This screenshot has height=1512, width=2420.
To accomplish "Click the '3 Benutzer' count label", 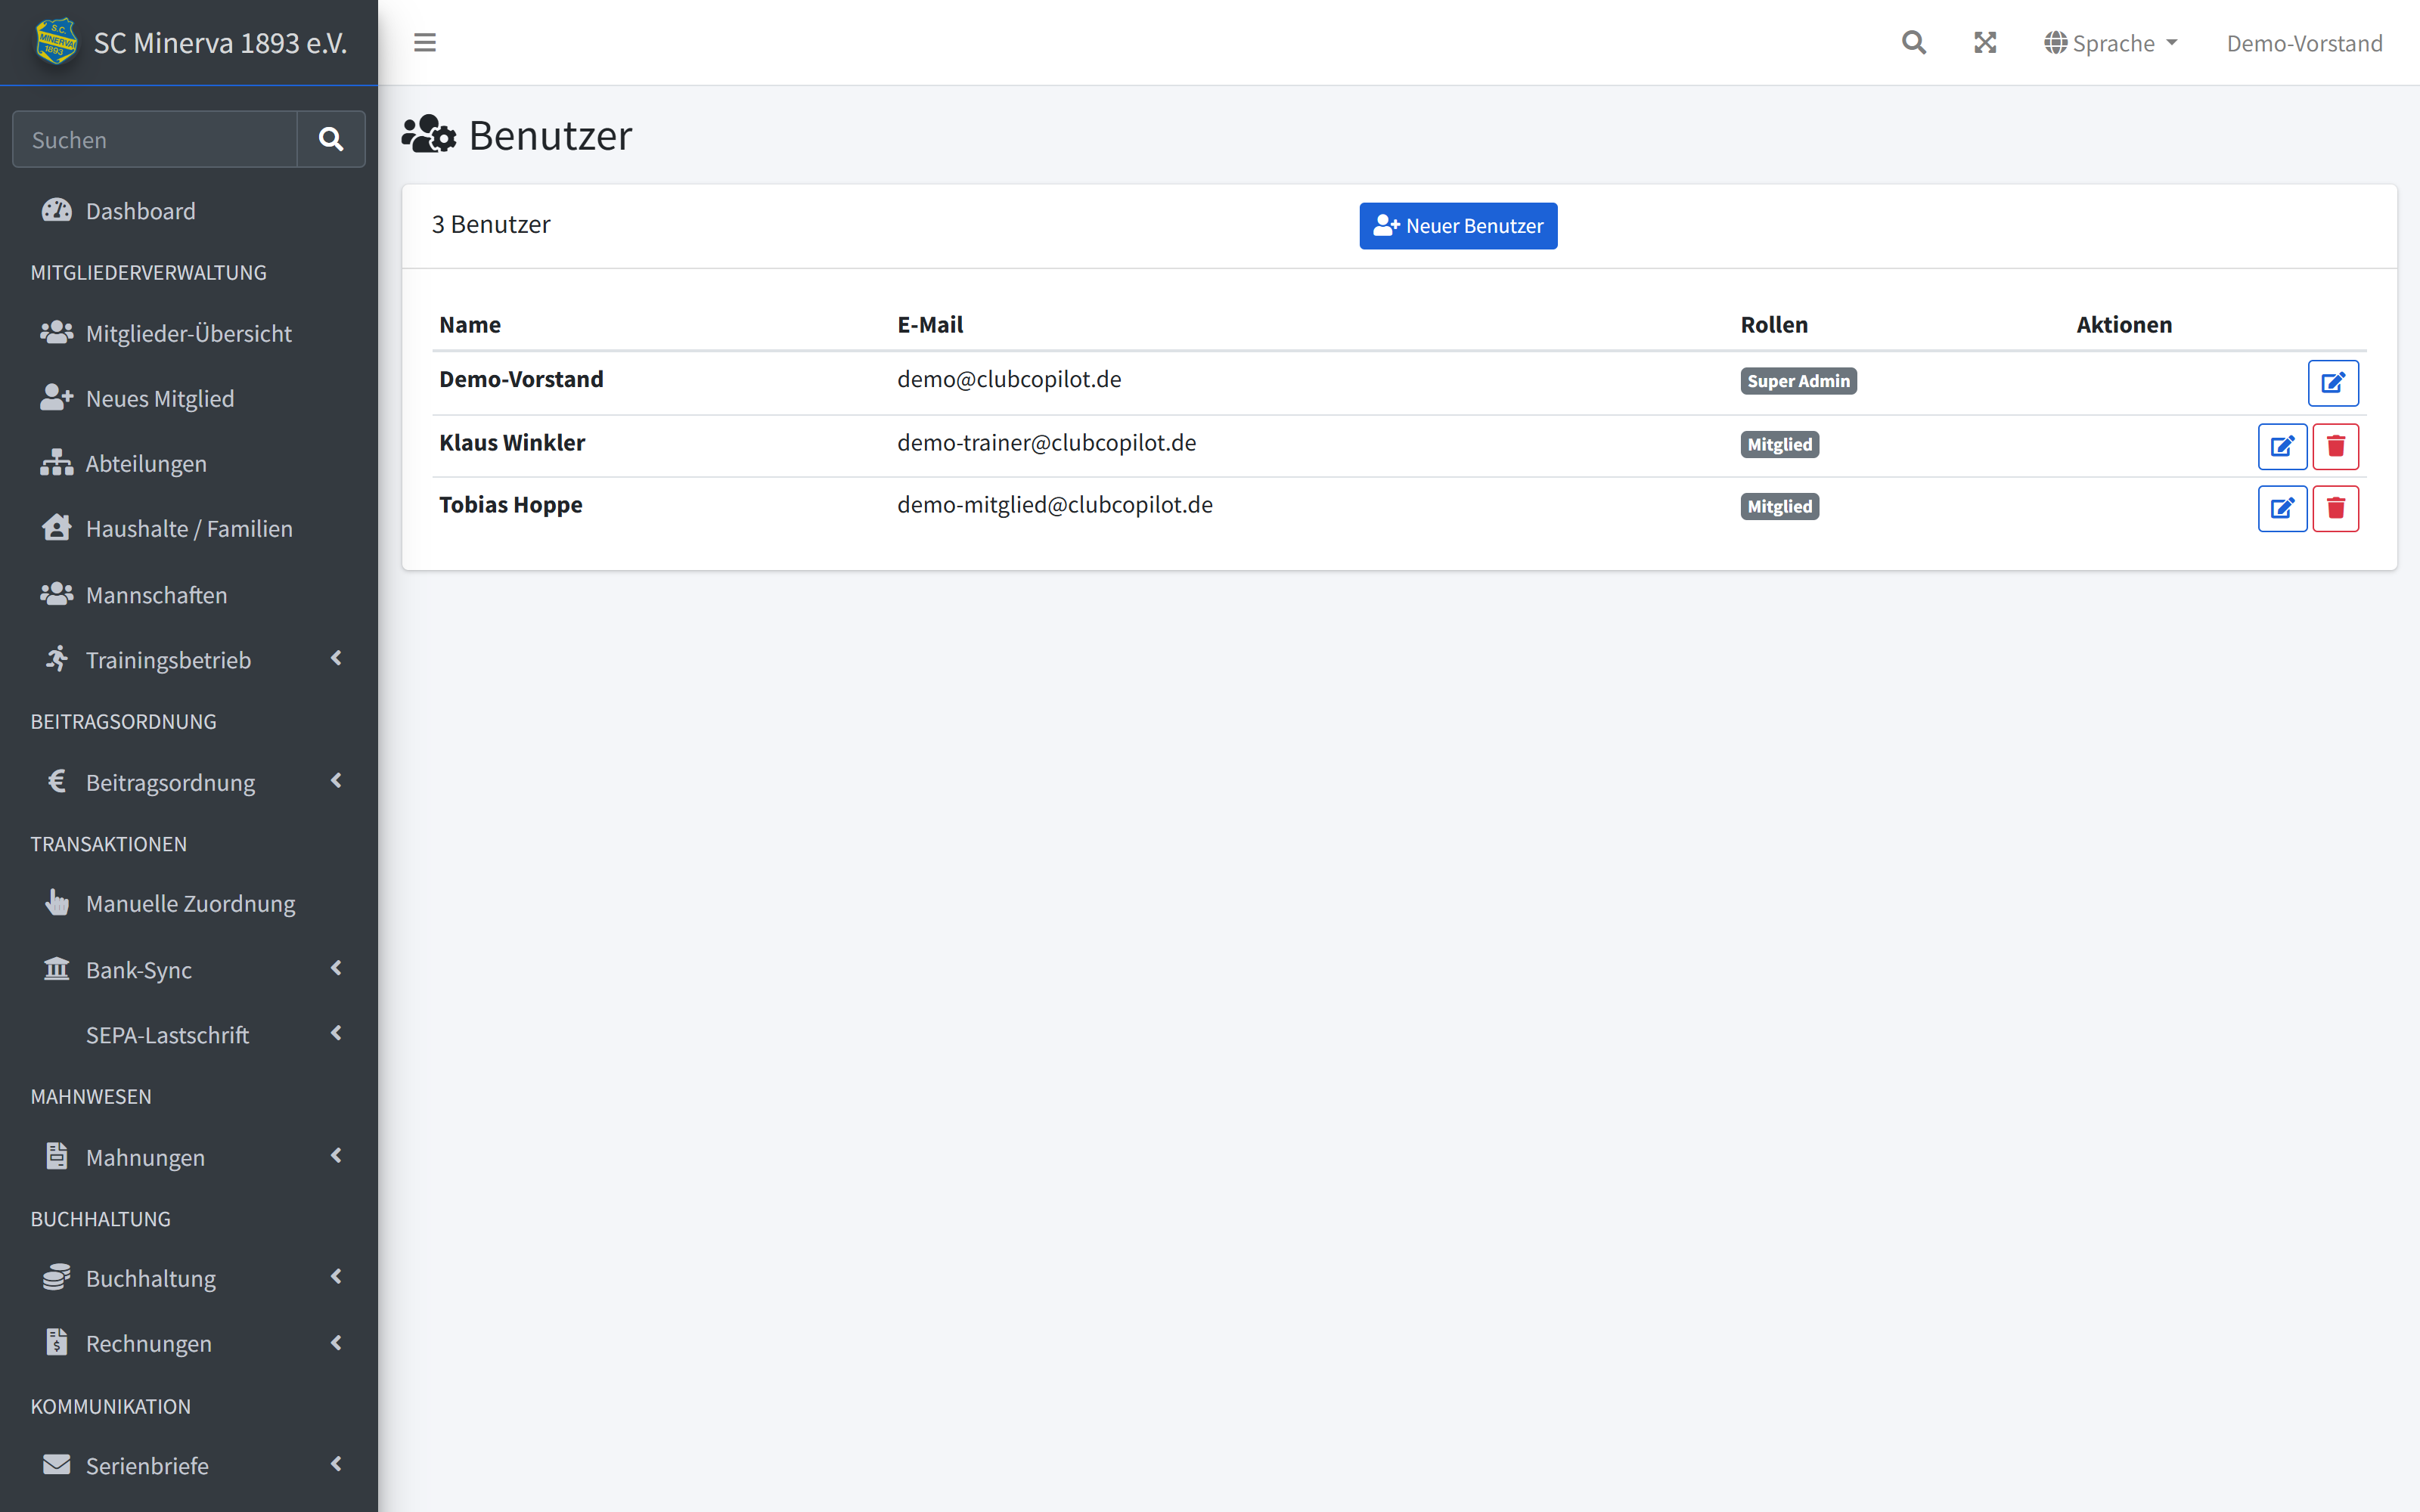I will point(491,224).
